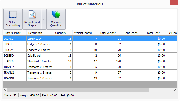Launch Open in Quantify
This screenshot has height=101, width=180.
[x=56, y=19]
